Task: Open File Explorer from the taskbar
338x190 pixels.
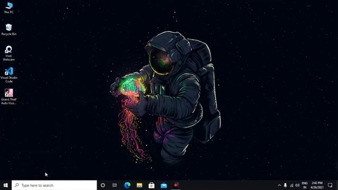Action: [139, 185]
